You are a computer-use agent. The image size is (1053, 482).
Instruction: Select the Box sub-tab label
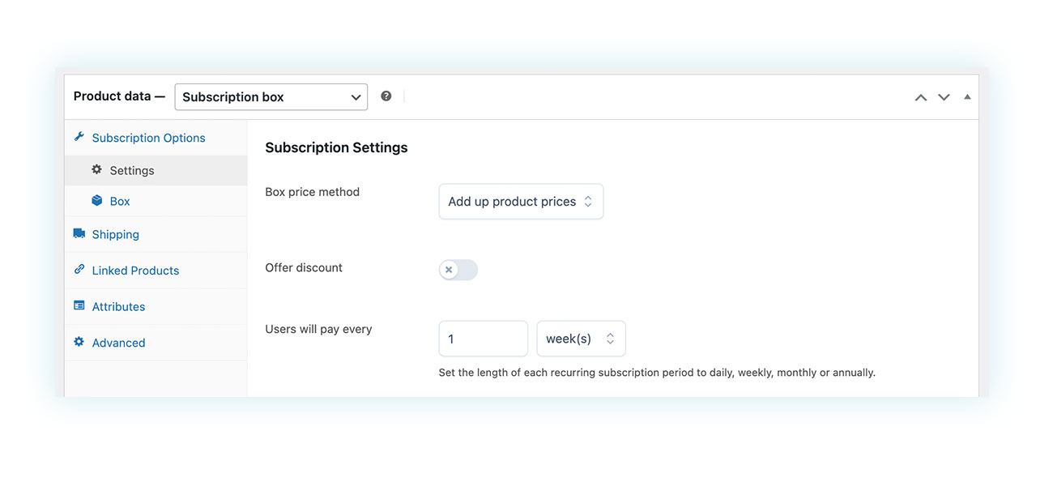tap(120, 202)
